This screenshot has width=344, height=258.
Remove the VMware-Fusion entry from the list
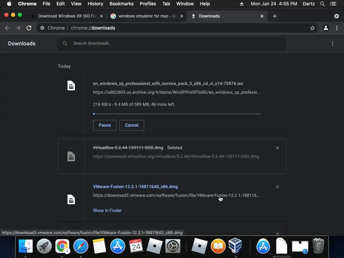click(x=277, y=187)
